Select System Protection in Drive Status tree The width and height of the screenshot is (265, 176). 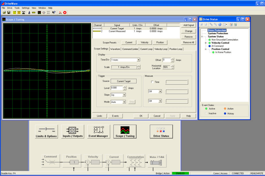click(x=218, y=34)
